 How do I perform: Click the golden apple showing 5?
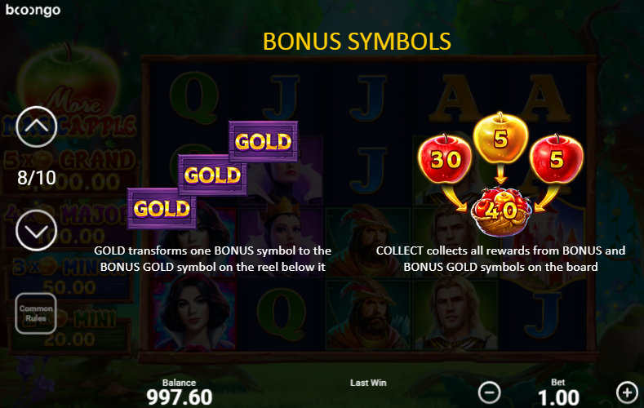tap(500, 138)
